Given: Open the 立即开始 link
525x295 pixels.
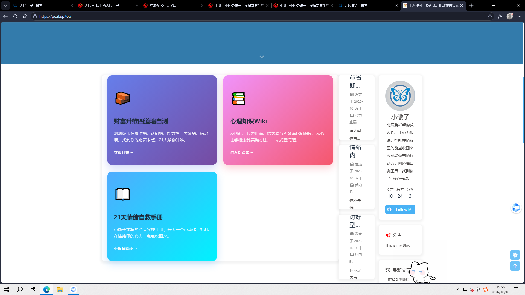Looking at the screenshot, I should pyautogui.click(x=124, y=152).
